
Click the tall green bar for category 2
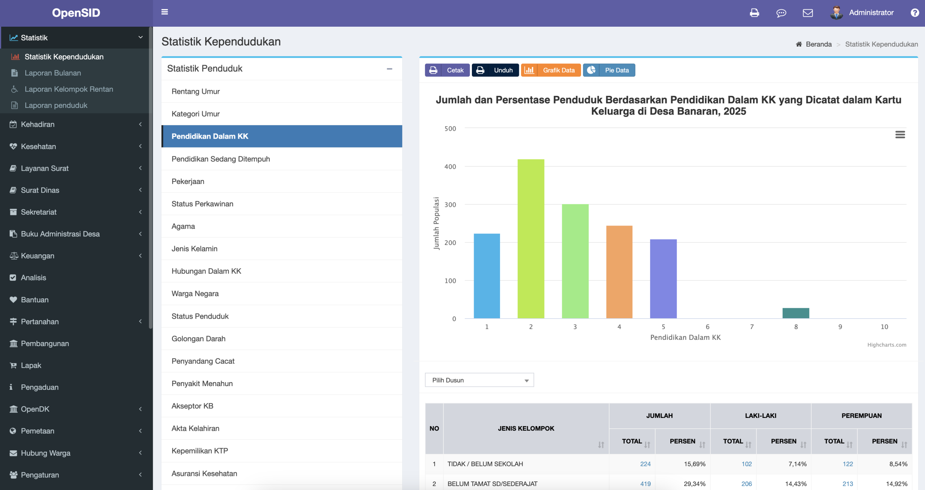coord(530,238)
